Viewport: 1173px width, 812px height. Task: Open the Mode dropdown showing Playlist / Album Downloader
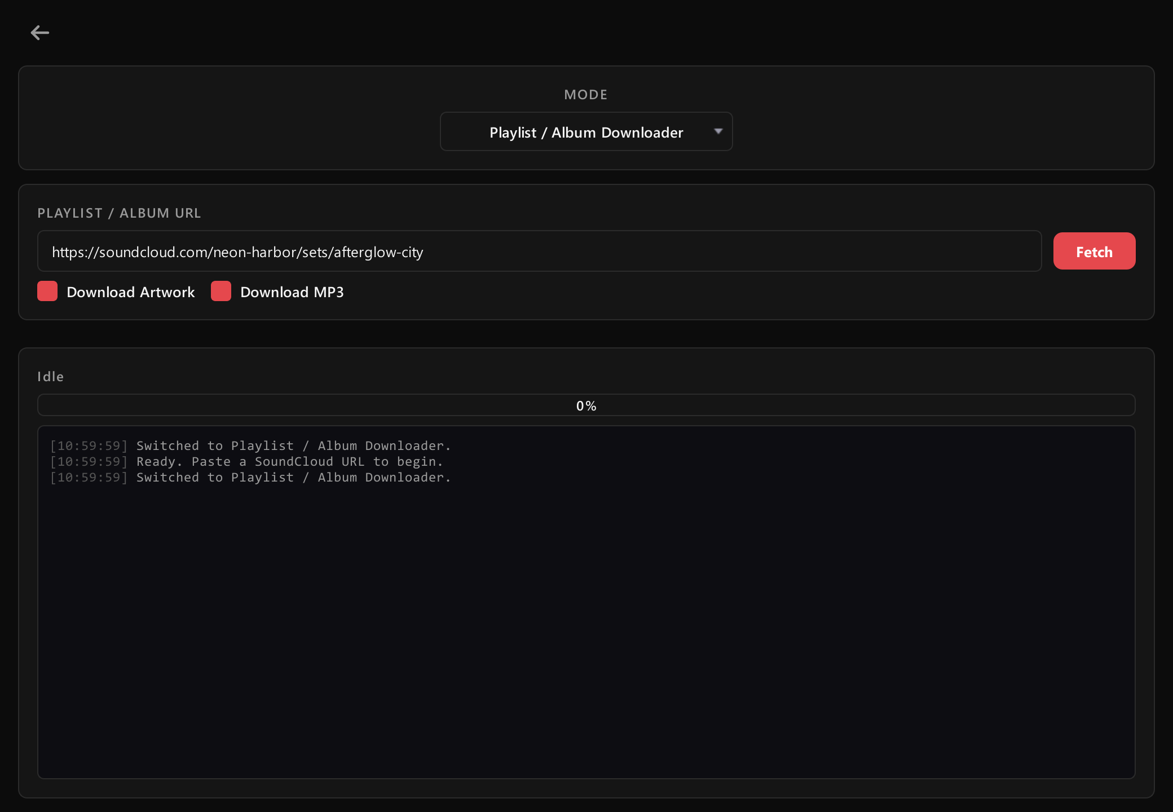pyautogui.click(x=586, y=131)
